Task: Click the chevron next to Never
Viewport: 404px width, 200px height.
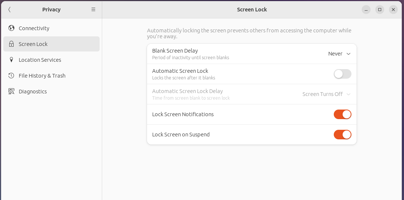Action: (x=348, y=54)
